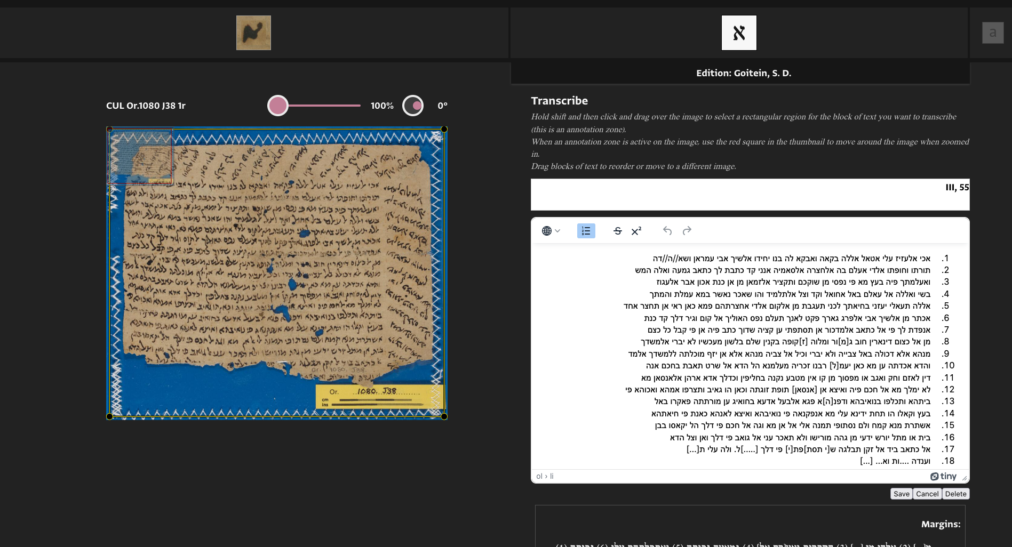Open the language globe dropdown in editor

pyautogui.click(x=551, y=231)
